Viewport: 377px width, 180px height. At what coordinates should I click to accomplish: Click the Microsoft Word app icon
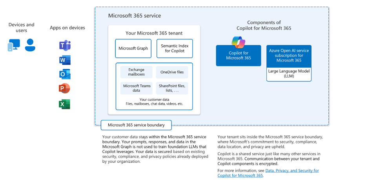(64, 60)
